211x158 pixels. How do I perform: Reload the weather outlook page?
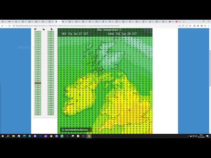[10, 26]
